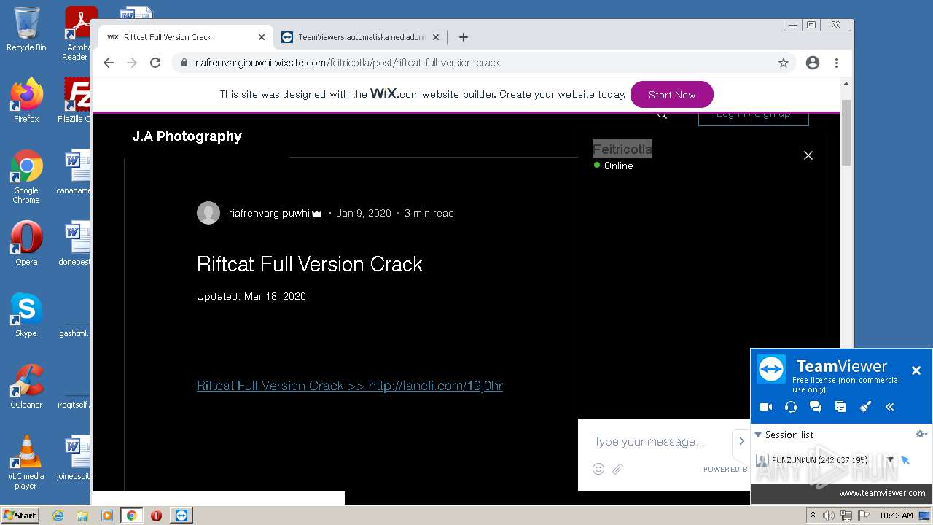Open the Action Center flag icon

tap(863, 516)
